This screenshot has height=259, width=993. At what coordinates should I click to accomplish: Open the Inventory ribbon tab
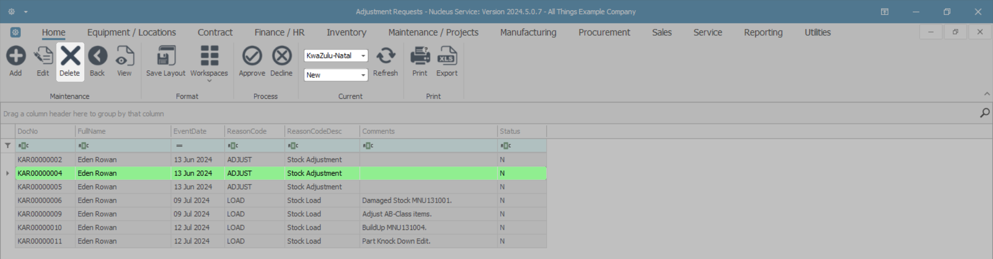[346, 33]
